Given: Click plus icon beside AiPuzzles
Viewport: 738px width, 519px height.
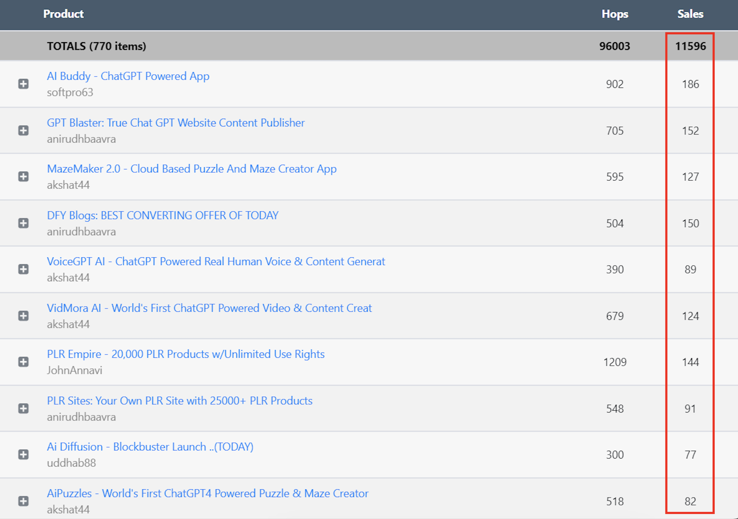Looking at the screenshot, I should point(24,501).
